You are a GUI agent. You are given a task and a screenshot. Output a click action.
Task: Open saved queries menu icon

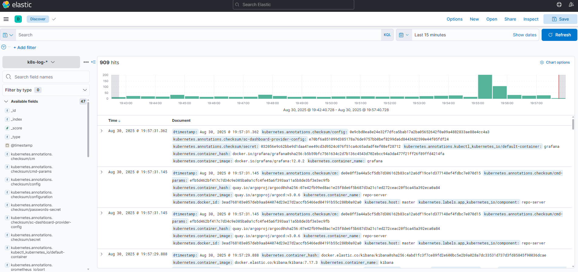[8, 35]
